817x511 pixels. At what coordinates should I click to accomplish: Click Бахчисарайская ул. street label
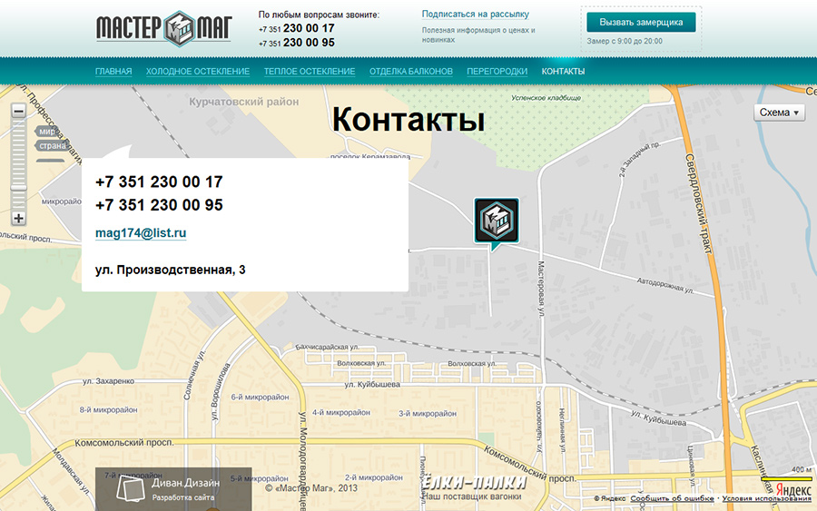click(x=327, y=347)
